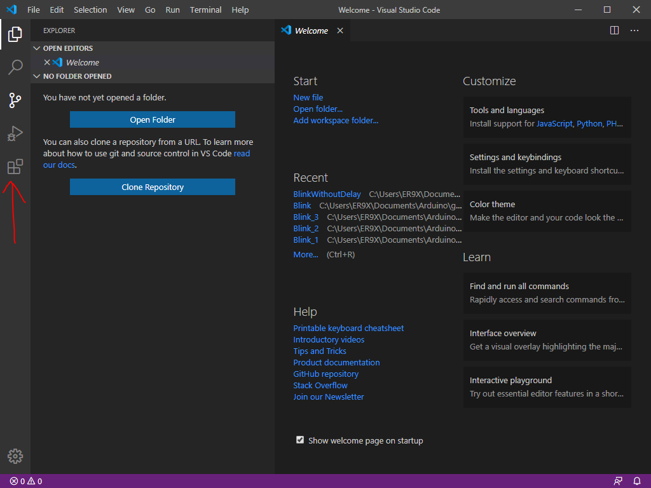Click the Open Folder button
Image resolution: width=651 pixels, height=488 pixels.
pos(153,119)
